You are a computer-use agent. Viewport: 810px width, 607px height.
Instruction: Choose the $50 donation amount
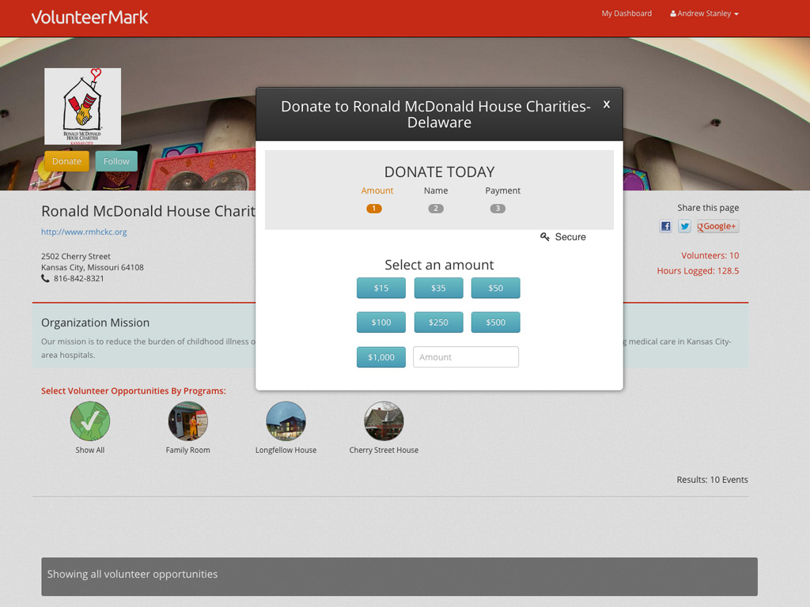click(x=495, y=288)
